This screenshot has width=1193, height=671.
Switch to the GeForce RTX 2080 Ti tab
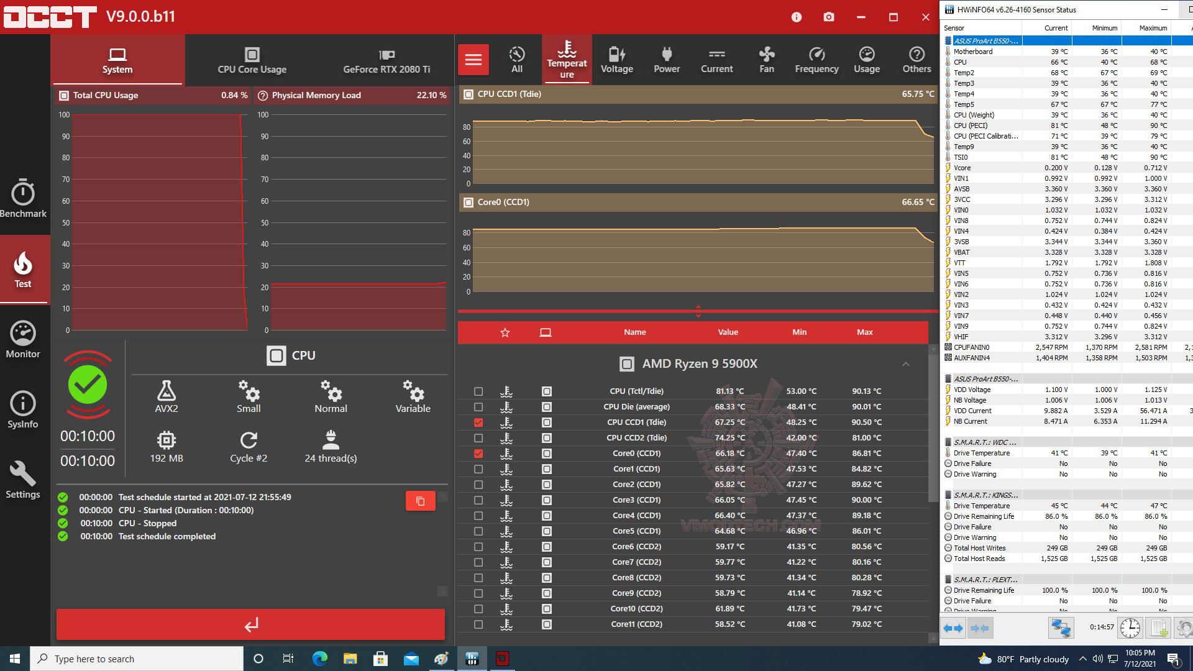click(x=386, y=60)
